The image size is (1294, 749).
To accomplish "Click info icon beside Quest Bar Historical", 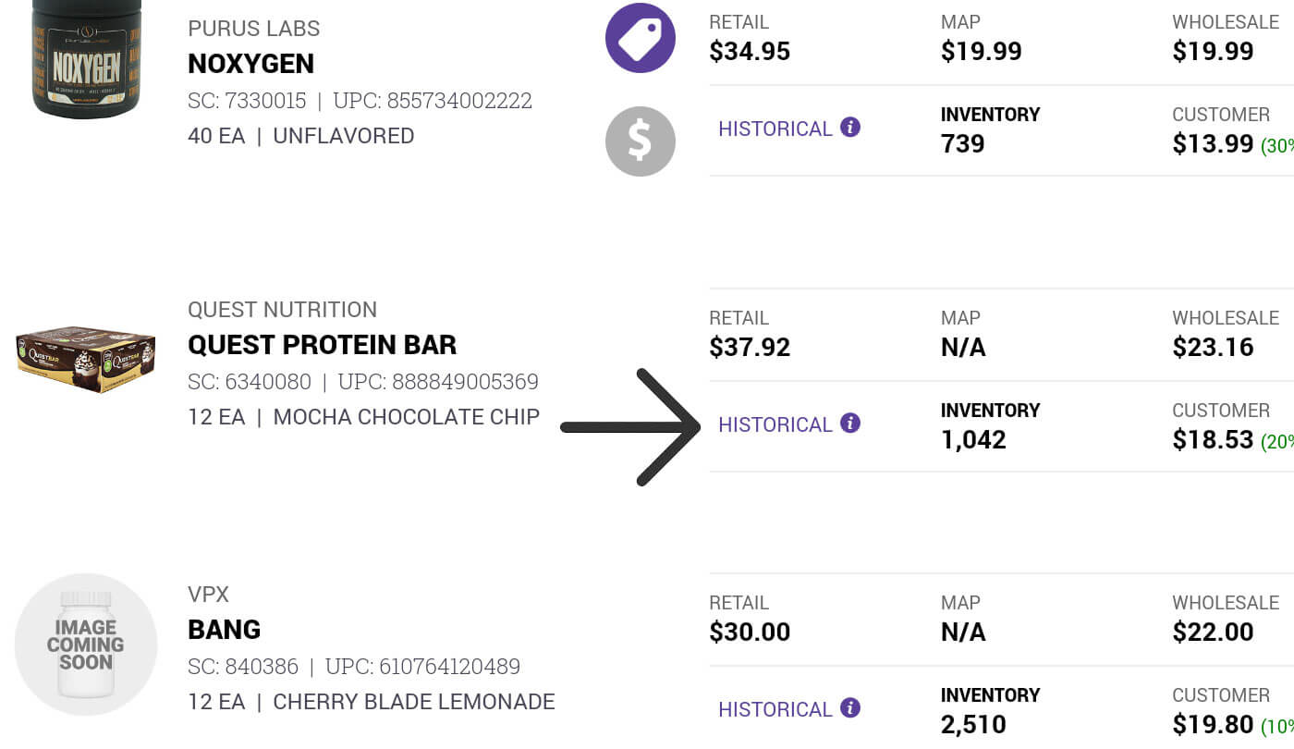I will 850,424.
